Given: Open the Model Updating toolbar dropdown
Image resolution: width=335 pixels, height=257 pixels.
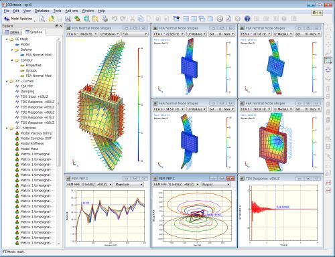Looking at the screenshot, I should 19,19.
